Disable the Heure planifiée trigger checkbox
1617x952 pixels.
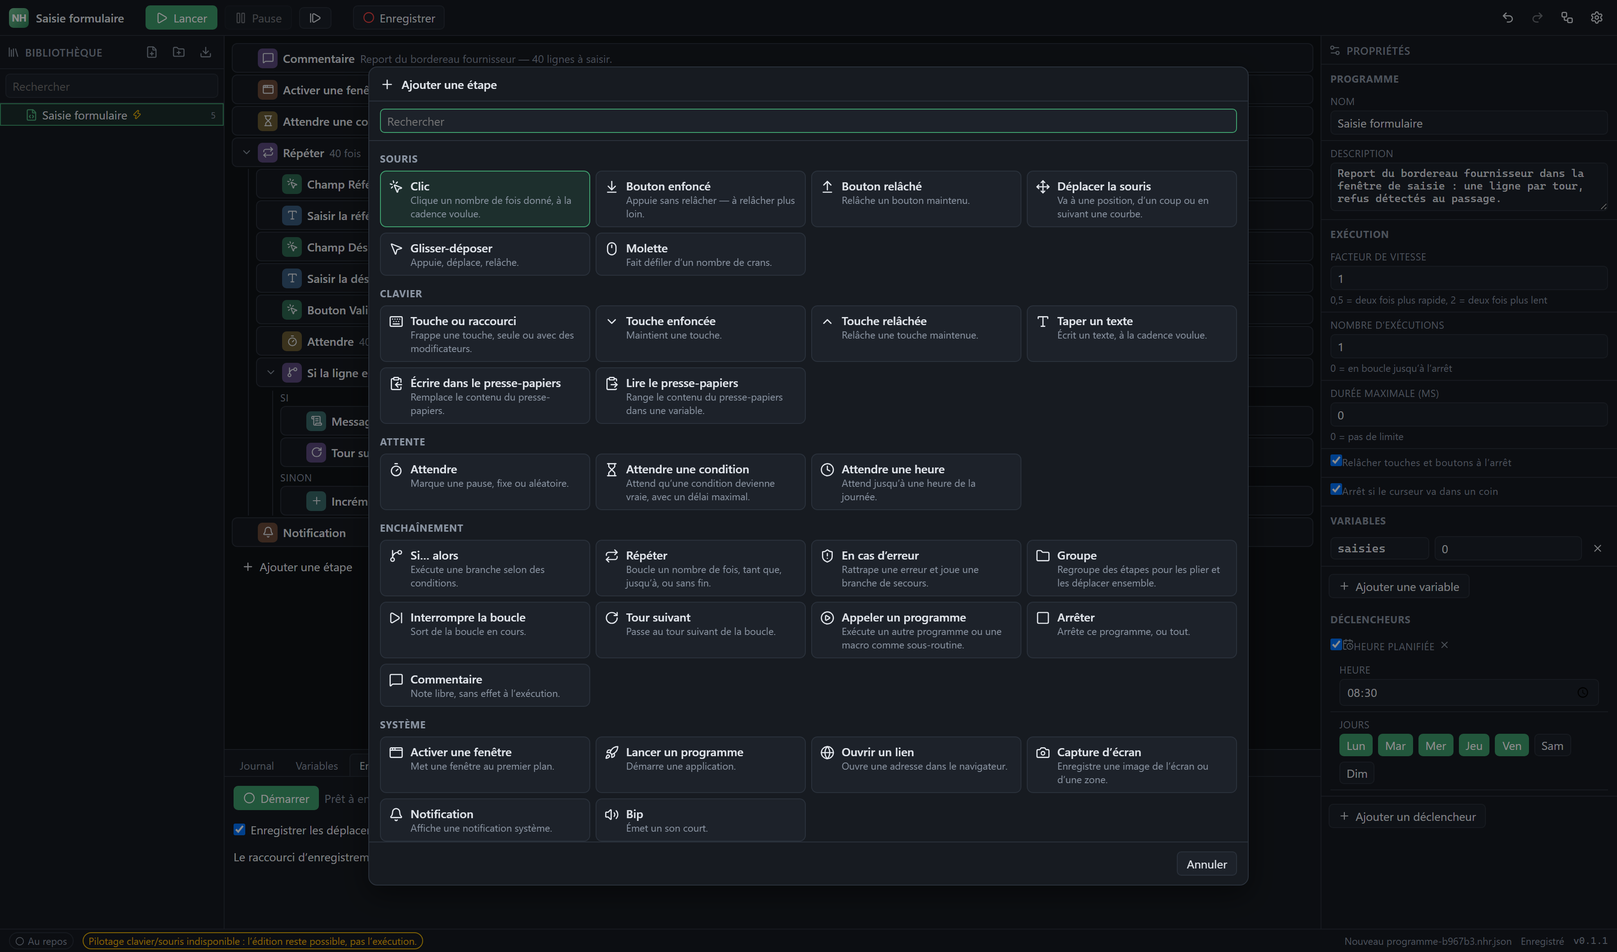[1336, 645]
